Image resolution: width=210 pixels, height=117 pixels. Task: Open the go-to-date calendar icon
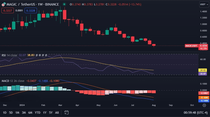[x=66, y=112]
